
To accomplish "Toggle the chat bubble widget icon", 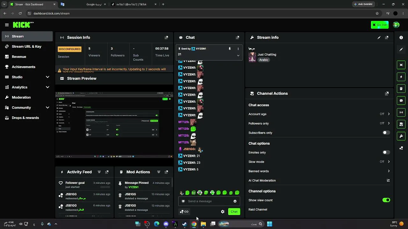I will (401, 101).
